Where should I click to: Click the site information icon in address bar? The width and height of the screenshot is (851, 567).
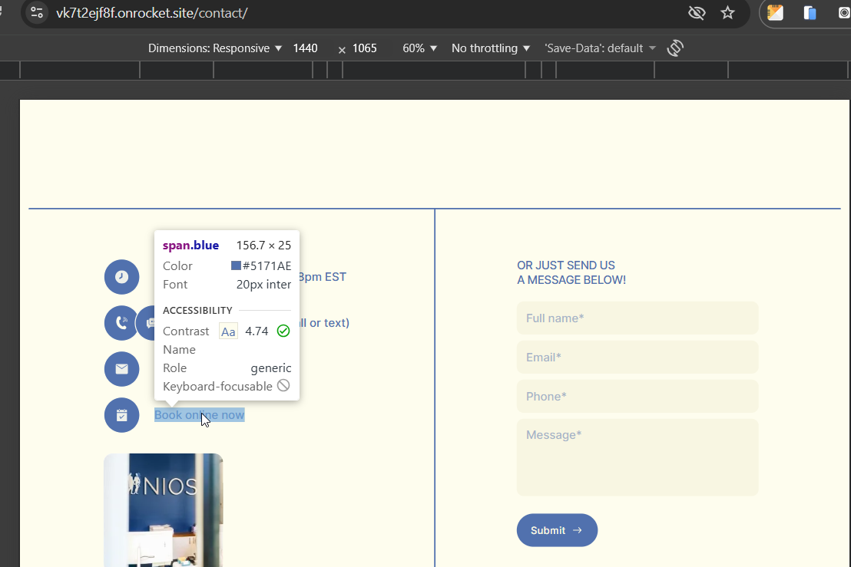(37, 12)
